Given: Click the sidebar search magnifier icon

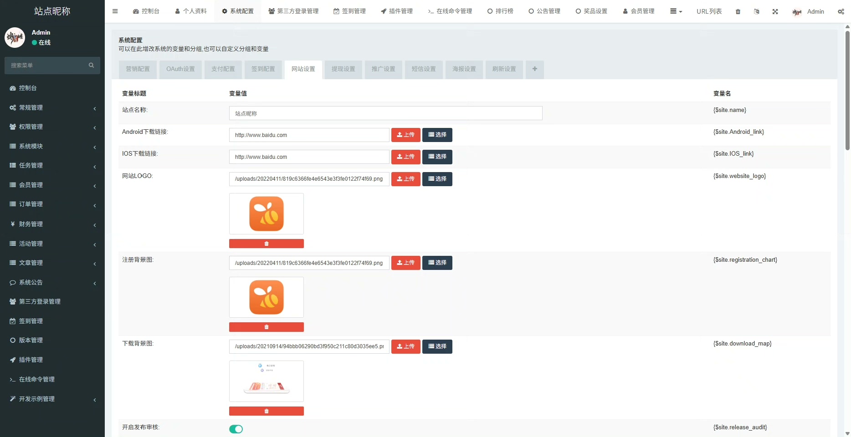Looking at the screenshot, I should (x=91, y=66).
